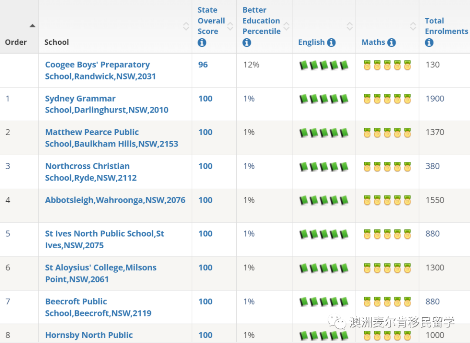Screen dimensions: 470x343
Task: Click the English column info icon
Action: (331, 43)
